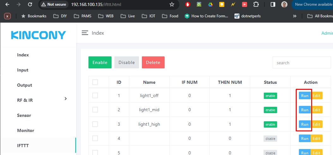Screen dimensions: 333x155
Task: Open the Chrome extensions puzzle icon
Action: tap(256, 4)
